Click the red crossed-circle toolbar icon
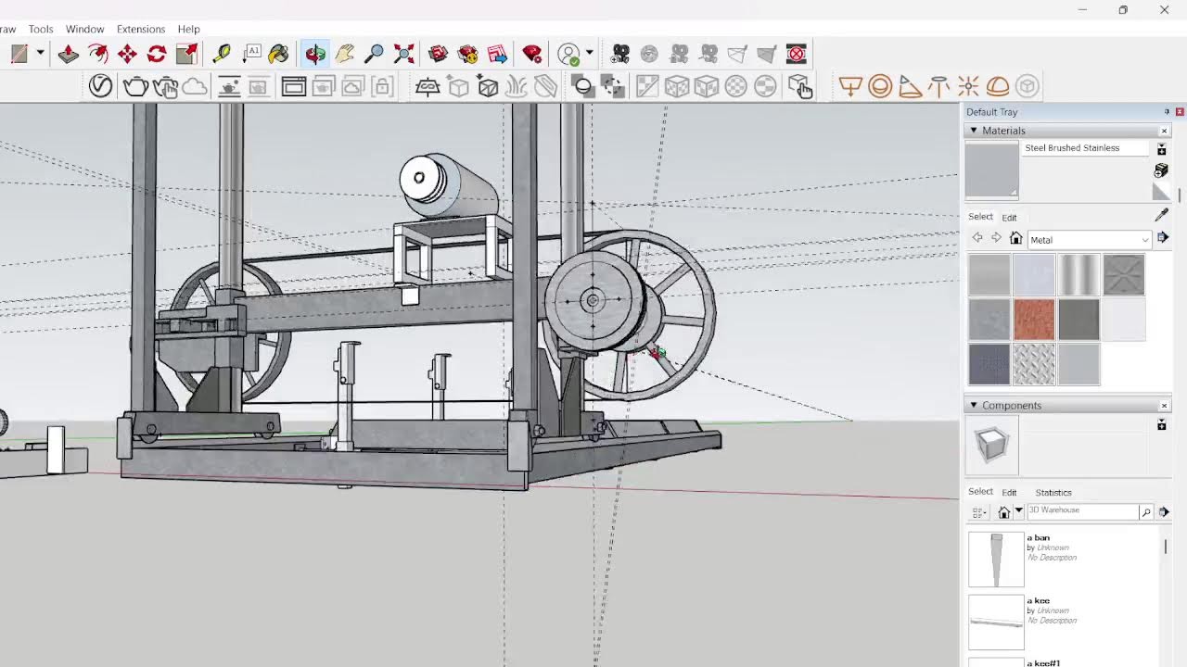Screen dimensions: 1187x667 click(796, 54)
